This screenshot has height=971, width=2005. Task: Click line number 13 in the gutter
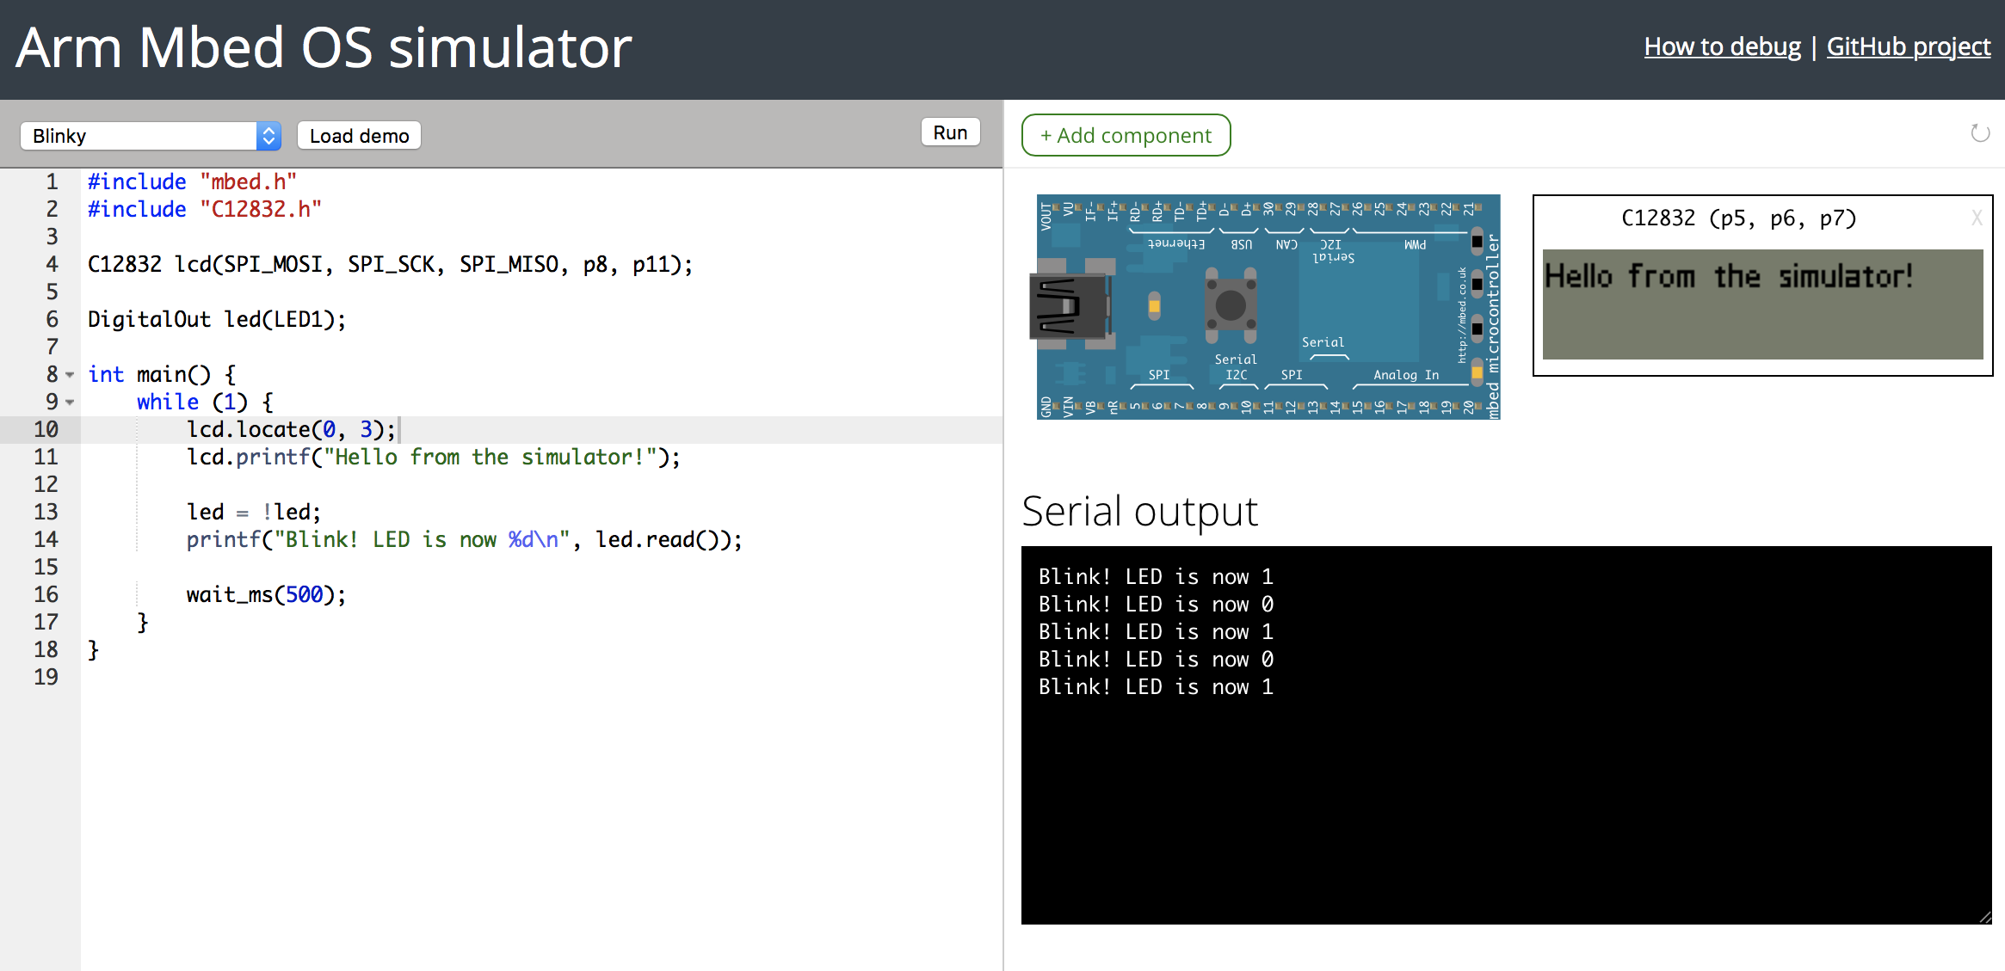(46, 513)
